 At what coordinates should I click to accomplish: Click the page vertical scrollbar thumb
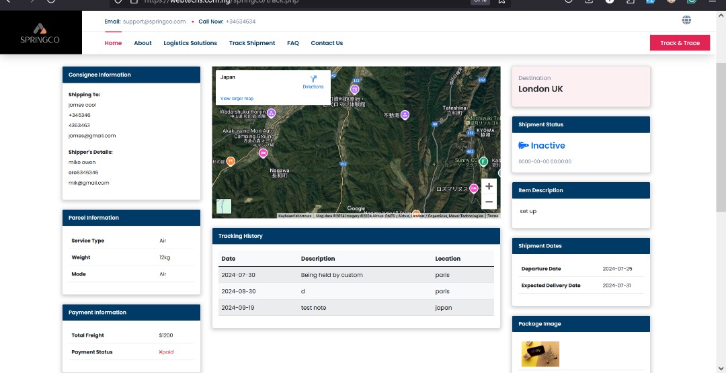(x=721, y=139)
